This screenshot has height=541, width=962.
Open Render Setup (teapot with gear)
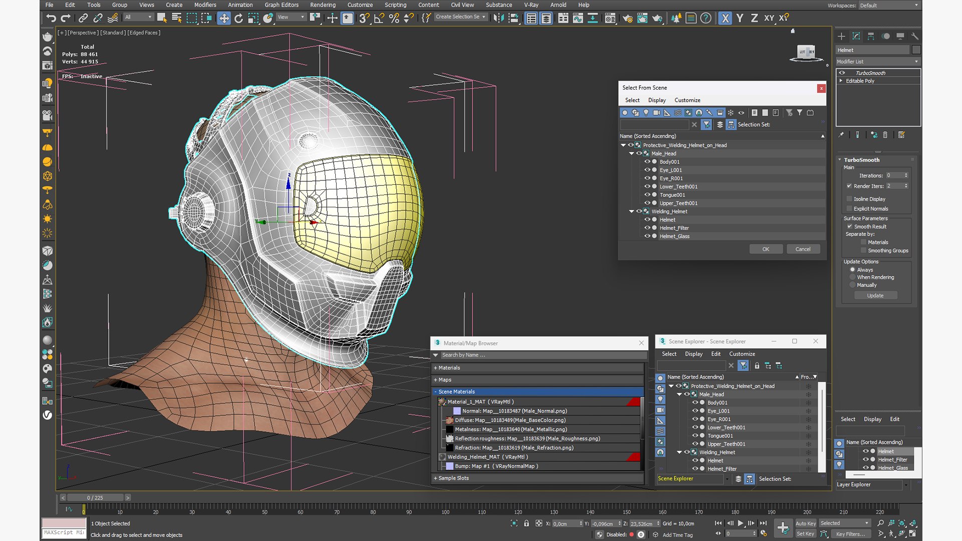click(627, 19)
